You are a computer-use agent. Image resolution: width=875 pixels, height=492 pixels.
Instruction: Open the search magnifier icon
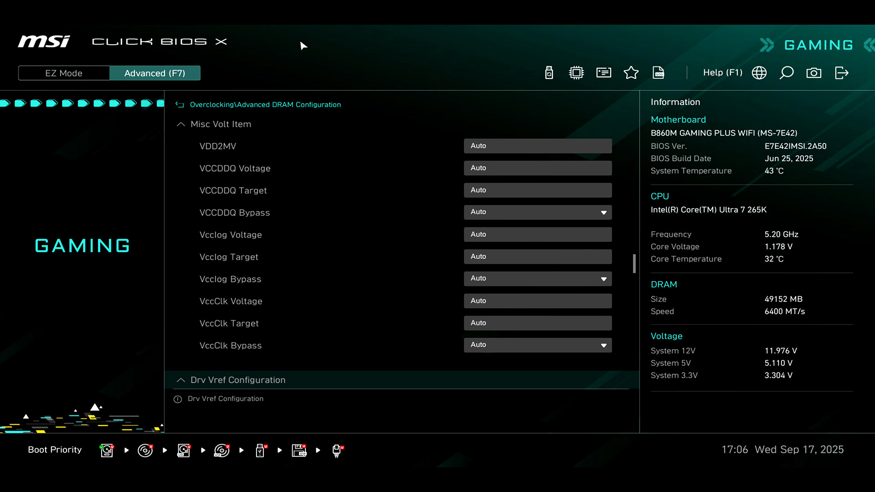click(x=786, y=73)
